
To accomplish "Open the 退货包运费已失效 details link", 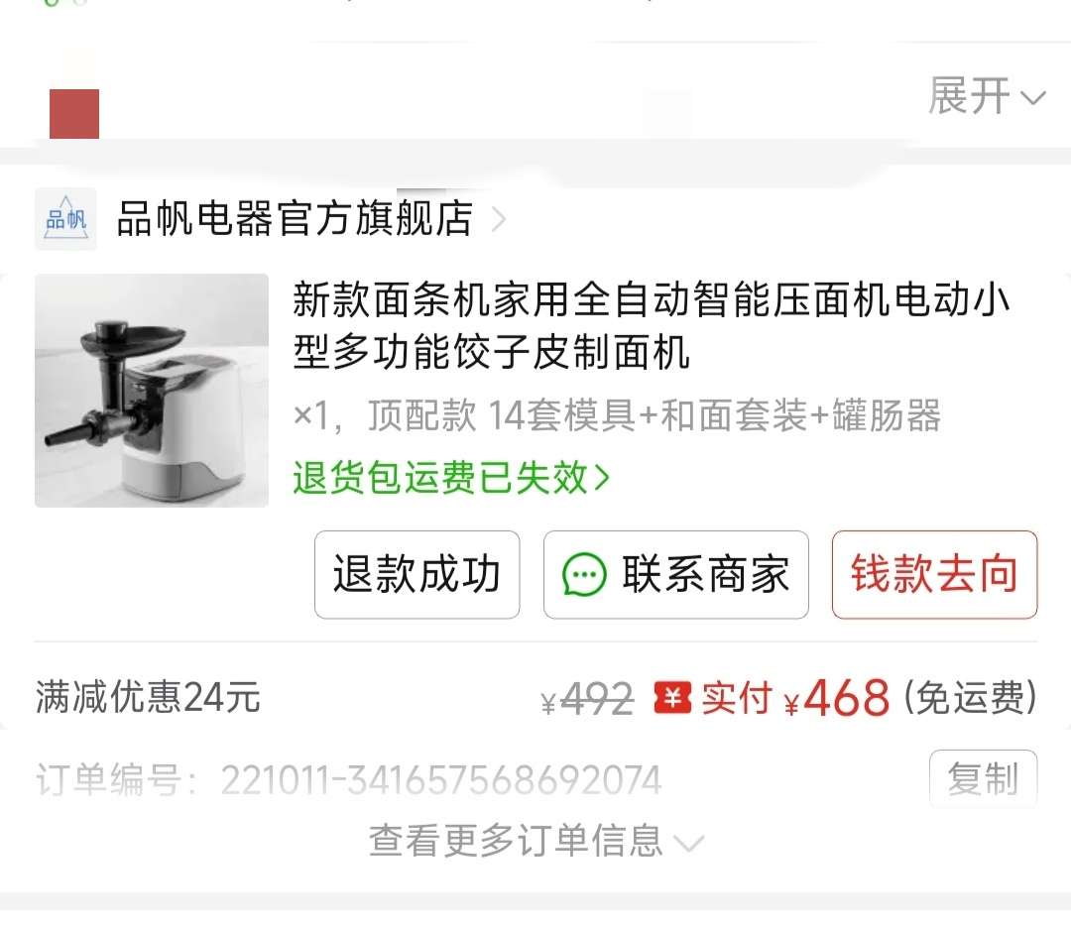I will coord(451,477).
